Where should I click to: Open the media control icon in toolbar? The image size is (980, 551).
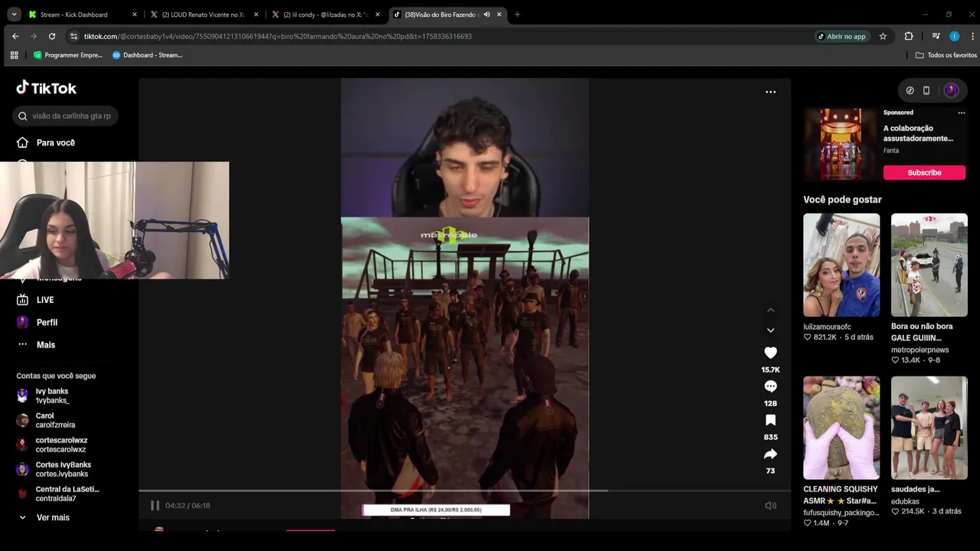pos(936,36)
